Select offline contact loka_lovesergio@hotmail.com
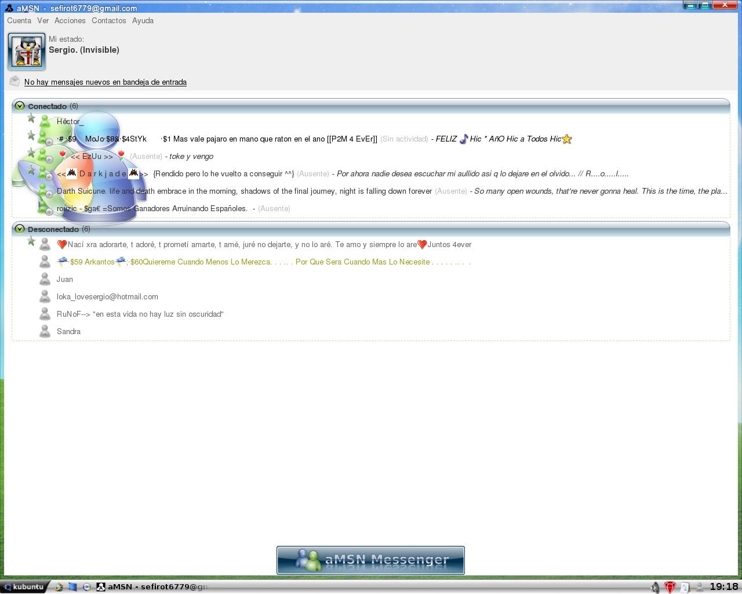This screenshot has width=742, height=594. (107, 297)
